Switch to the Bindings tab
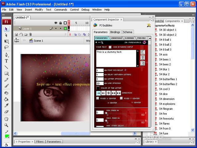The height and width of the screenshot is (148, 197). (x=115, y=32)
